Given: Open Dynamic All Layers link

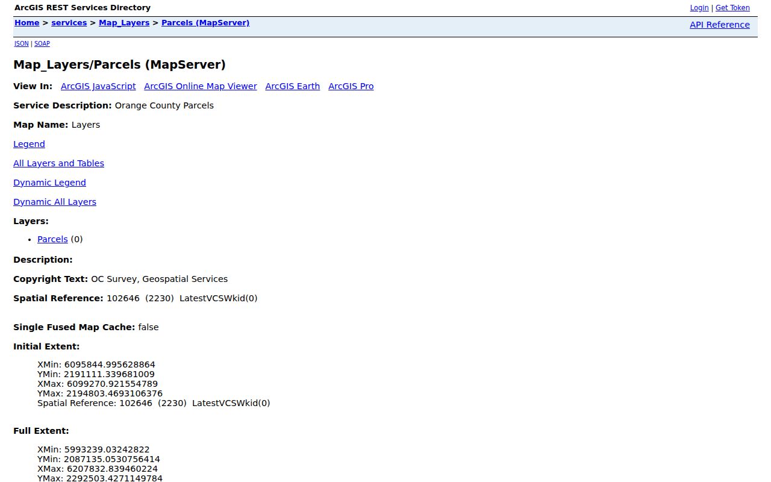Looking at the screenshot, I should (55, 202).
